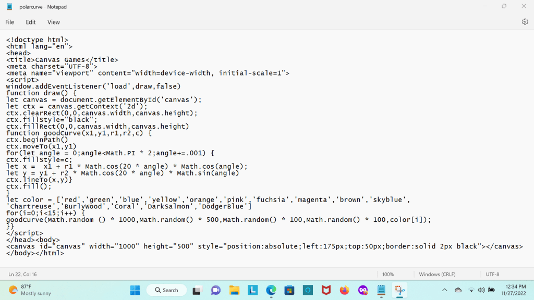
Task: Click the Windows Start button
Action: point(135,290)
